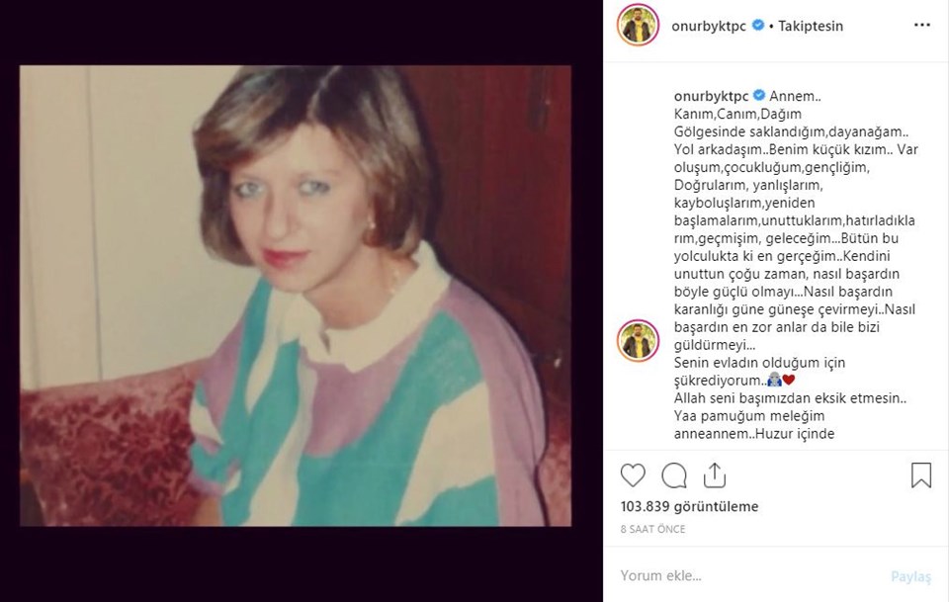
Task: Click the praying hands emoji in the caption
Action: coord(774,381)
